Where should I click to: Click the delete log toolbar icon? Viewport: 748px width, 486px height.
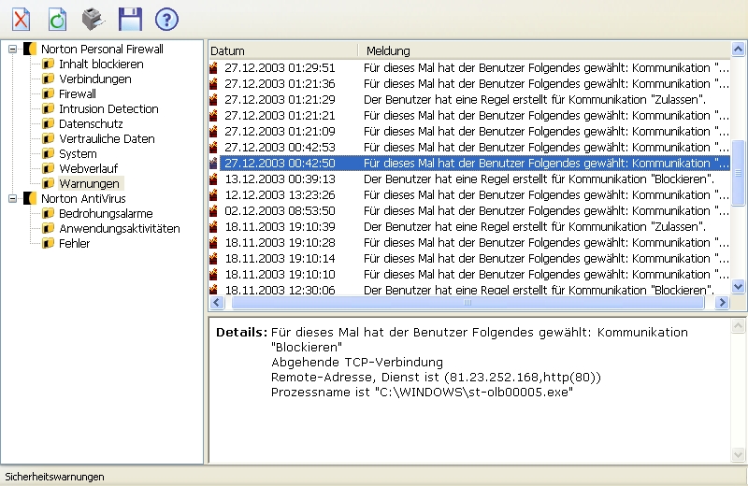(x=21, y=18)
